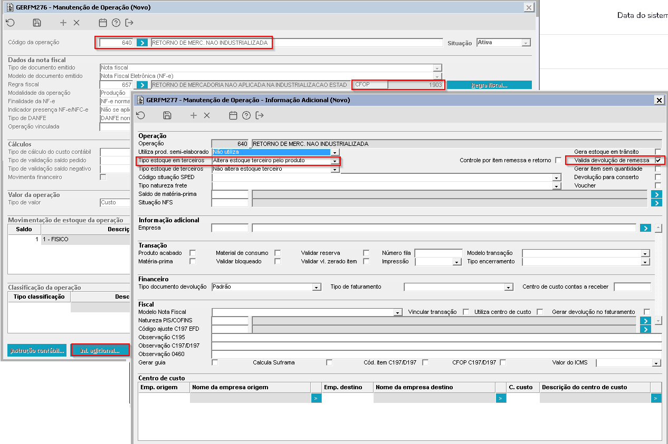Click Descrição do centro de custo header
The width and height of the screenshot is (668, 444).
click(595, 387)
